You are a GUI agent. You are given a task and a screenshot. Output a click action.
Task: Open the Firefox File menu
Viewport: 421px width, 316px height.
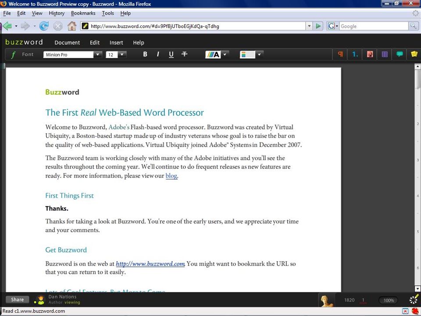7,13
